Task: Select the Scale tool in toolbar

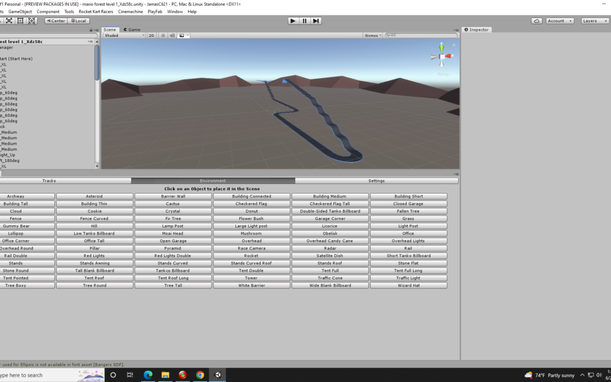Action: pos(9,21)
